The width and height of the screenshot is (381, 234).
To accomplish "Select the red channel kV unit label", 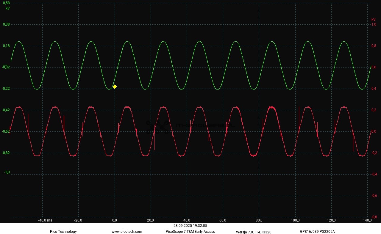I will coord(373,20).
